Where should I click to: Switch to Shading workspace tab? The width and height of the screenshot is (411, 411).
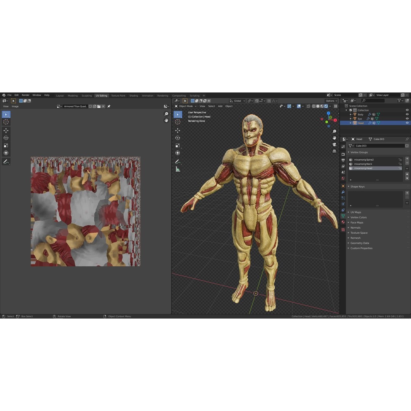[x=134, y=96]
